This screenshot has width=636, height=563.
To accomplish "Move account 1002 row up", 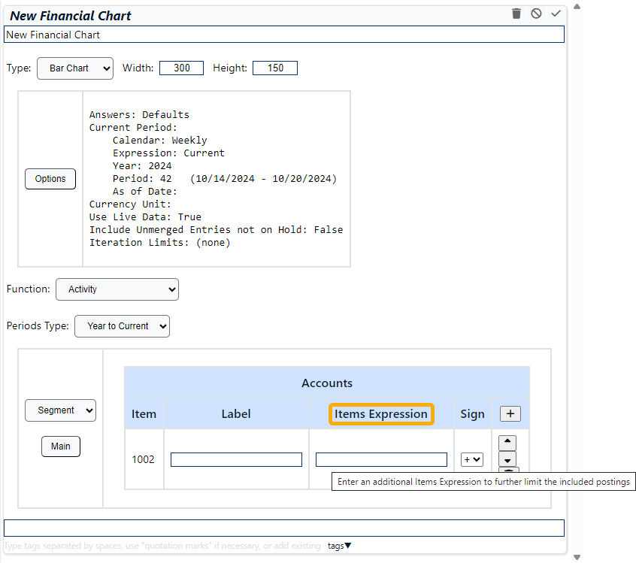I will pyautogui.click(x=507, y=443).
